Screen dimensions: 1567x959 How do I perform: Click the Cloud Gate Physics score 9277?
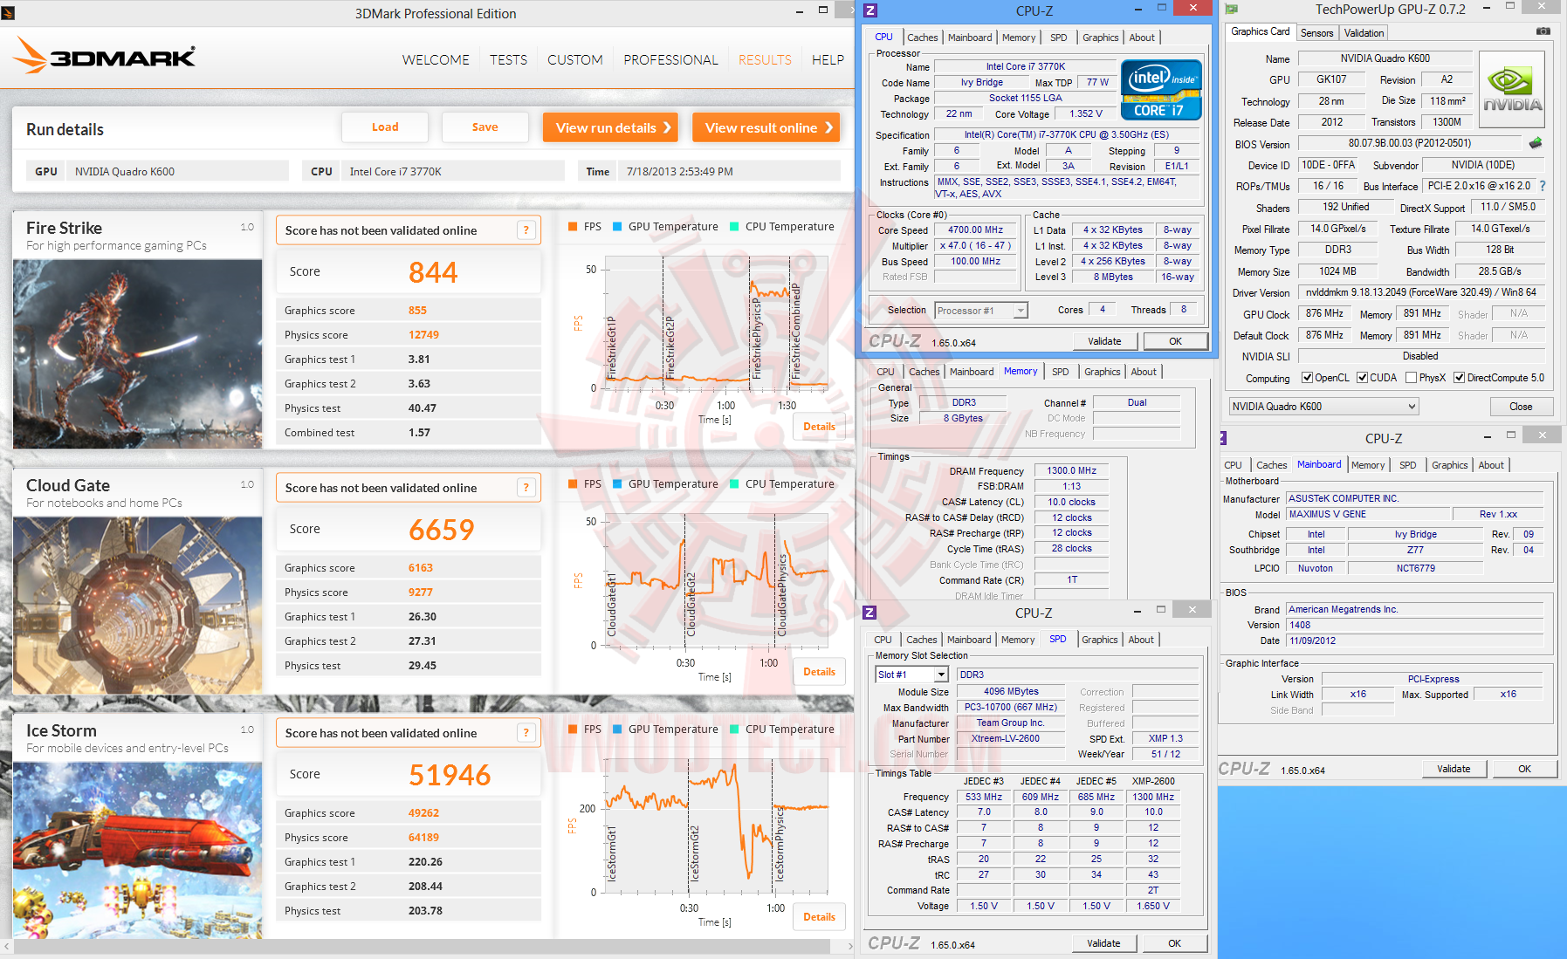(x=421, y=593)
